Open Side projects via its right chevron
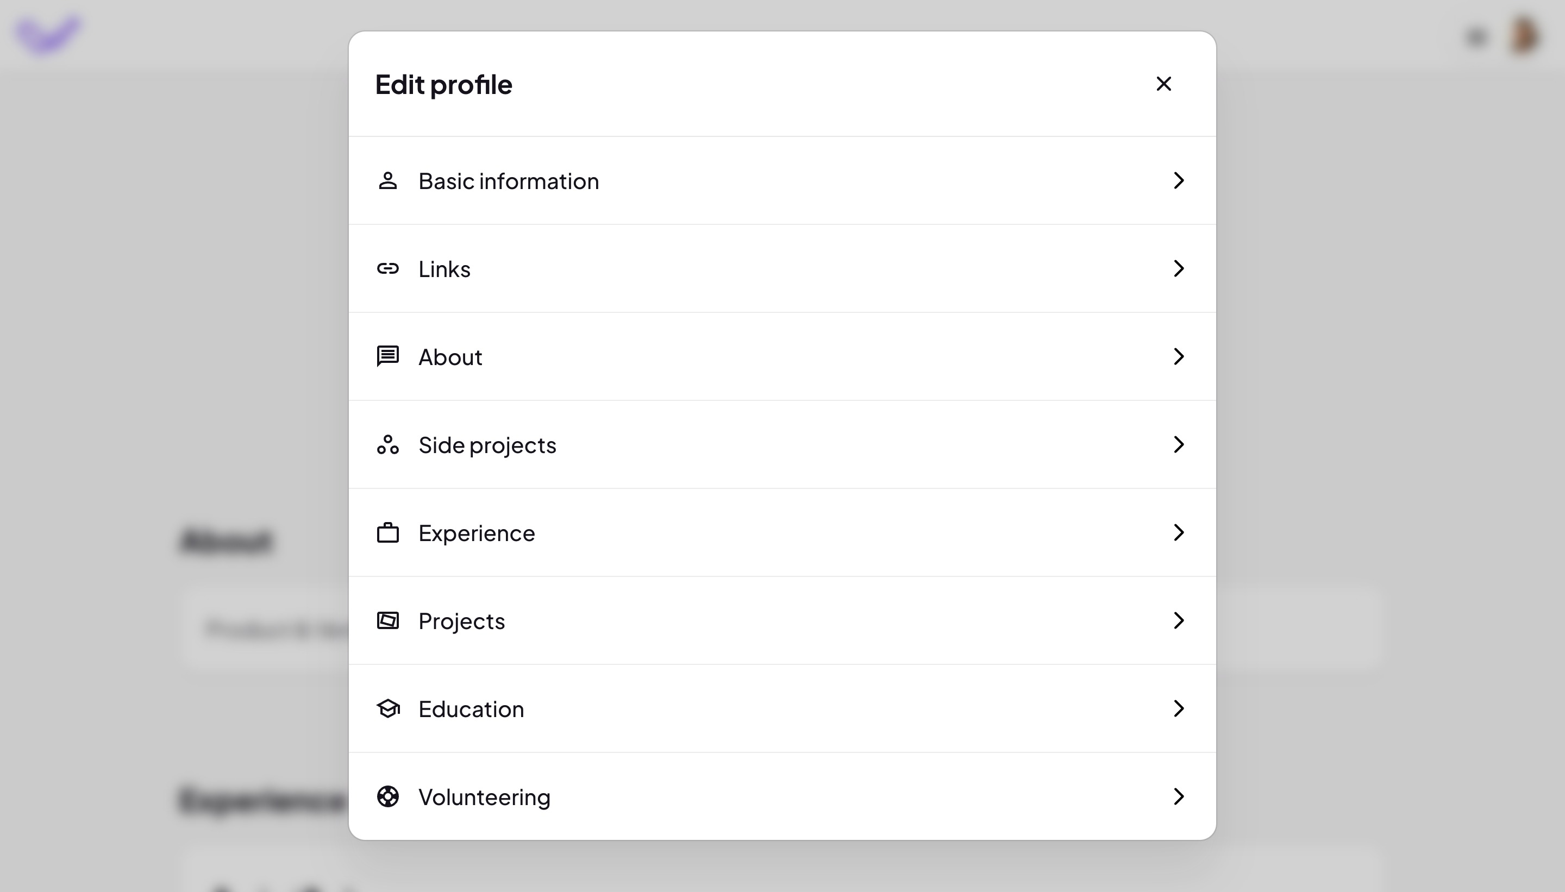This screenshot has height=892, width=1565. (x=1178, y=444)
